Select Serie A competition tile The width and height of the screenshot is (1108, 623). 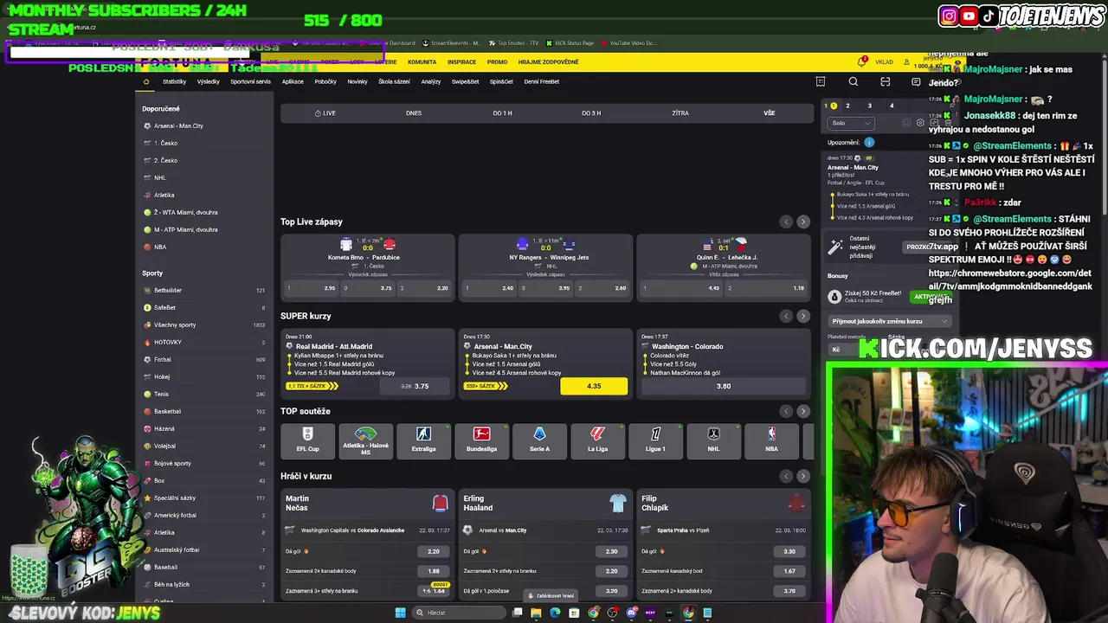[539, 440]
